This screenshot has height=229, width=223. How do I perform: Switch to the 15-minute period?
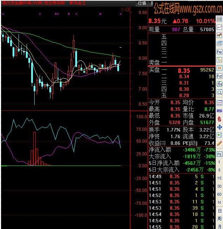[x=219, y=178]
